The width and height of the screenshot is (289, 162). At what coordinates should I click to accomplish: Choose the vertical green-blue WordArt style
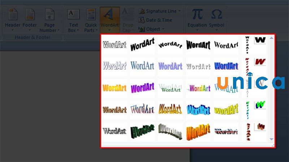coord(247,110)
